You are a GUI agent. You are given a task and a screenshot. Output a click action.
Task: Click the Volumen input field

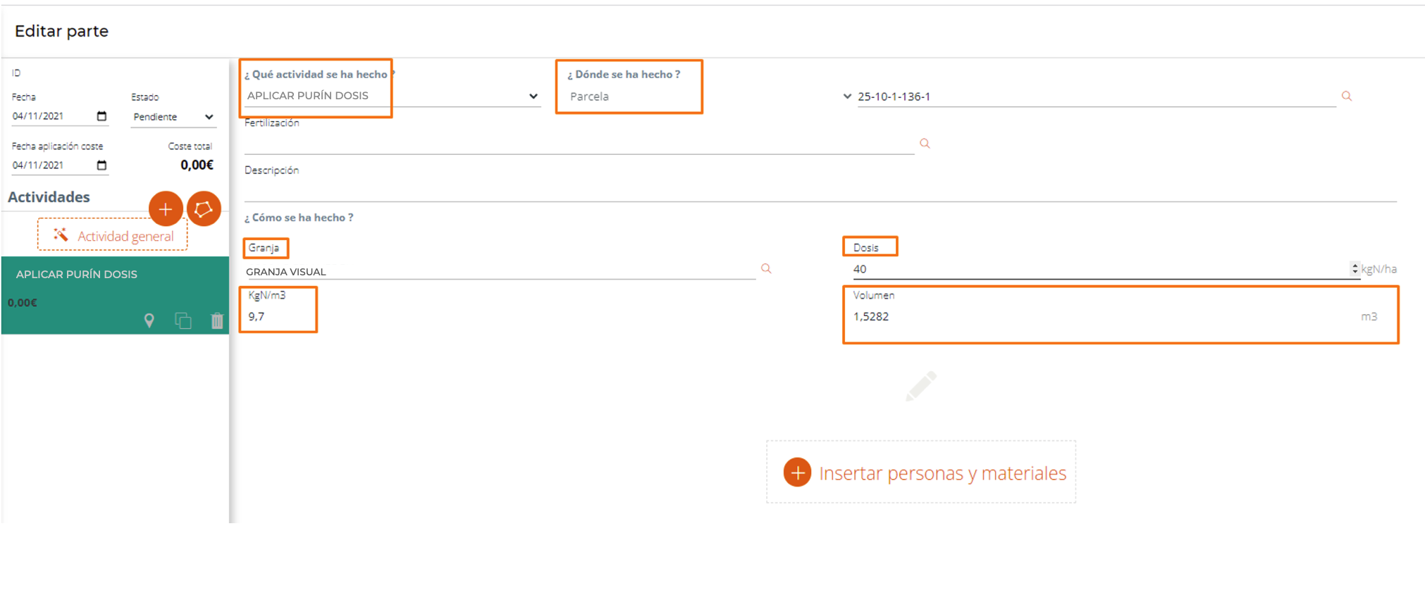(x=1099, y=317)
